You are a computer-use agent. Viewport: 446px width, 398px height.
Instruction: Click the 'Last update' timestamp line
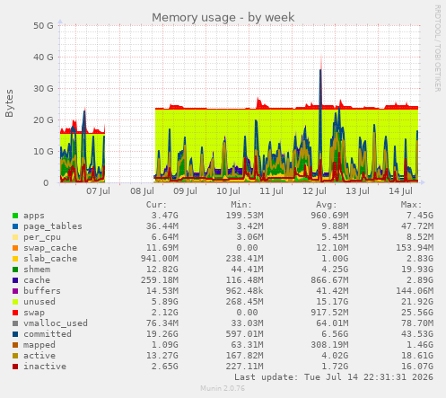tap(334, 377)
